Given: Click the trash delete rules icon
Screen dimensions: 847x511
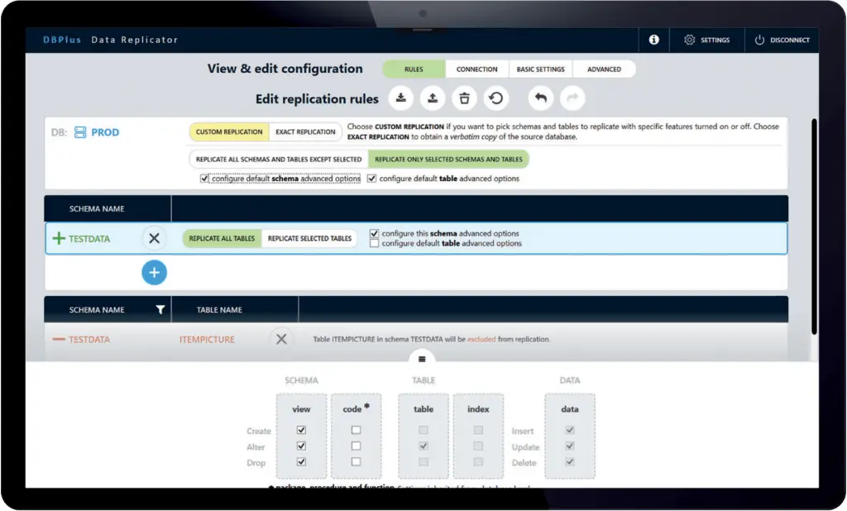Looking at the screenshot, I should (x=464, y=98).
